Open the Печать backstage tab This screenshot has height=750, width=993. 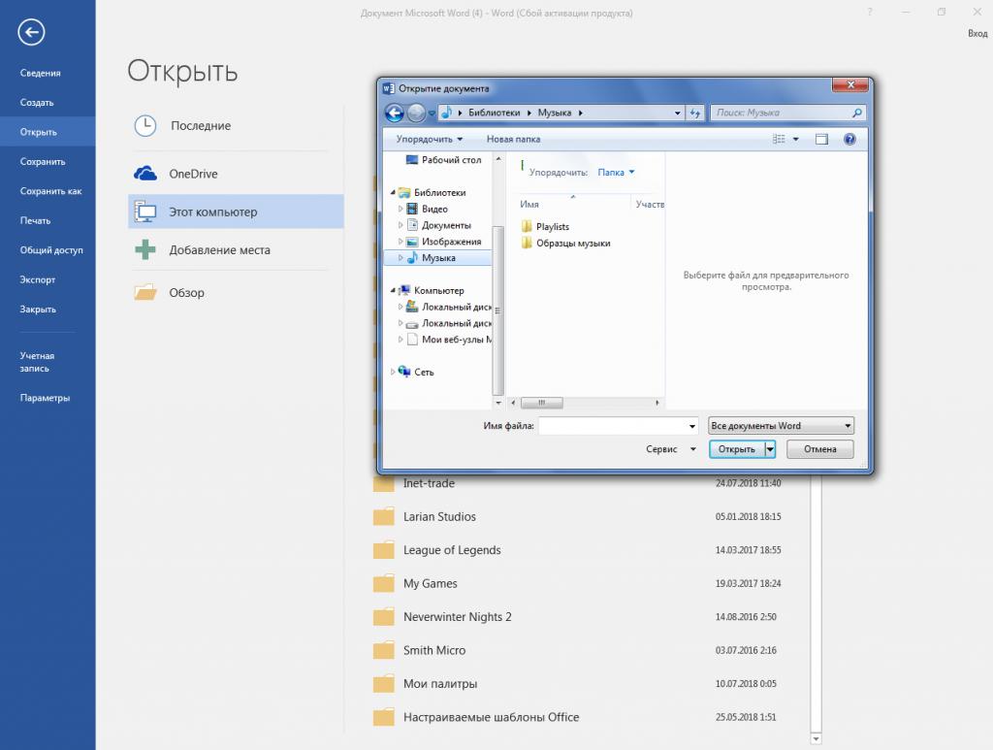pos(35,221)
